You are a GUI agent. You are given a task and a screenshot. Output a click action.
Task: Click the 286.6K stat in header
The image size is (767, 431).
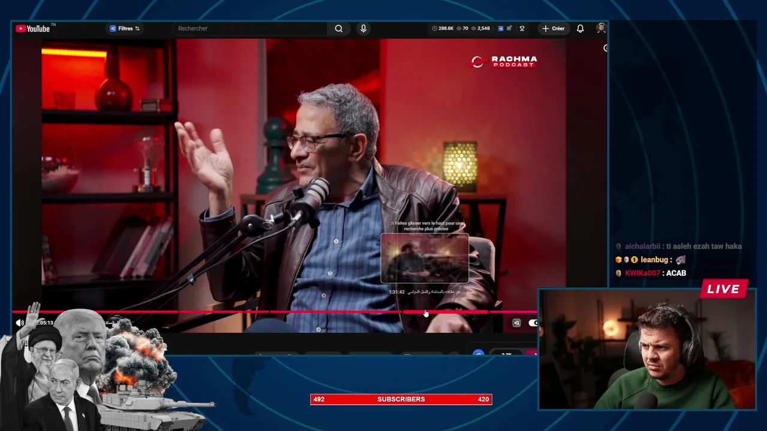click(443, 28)
